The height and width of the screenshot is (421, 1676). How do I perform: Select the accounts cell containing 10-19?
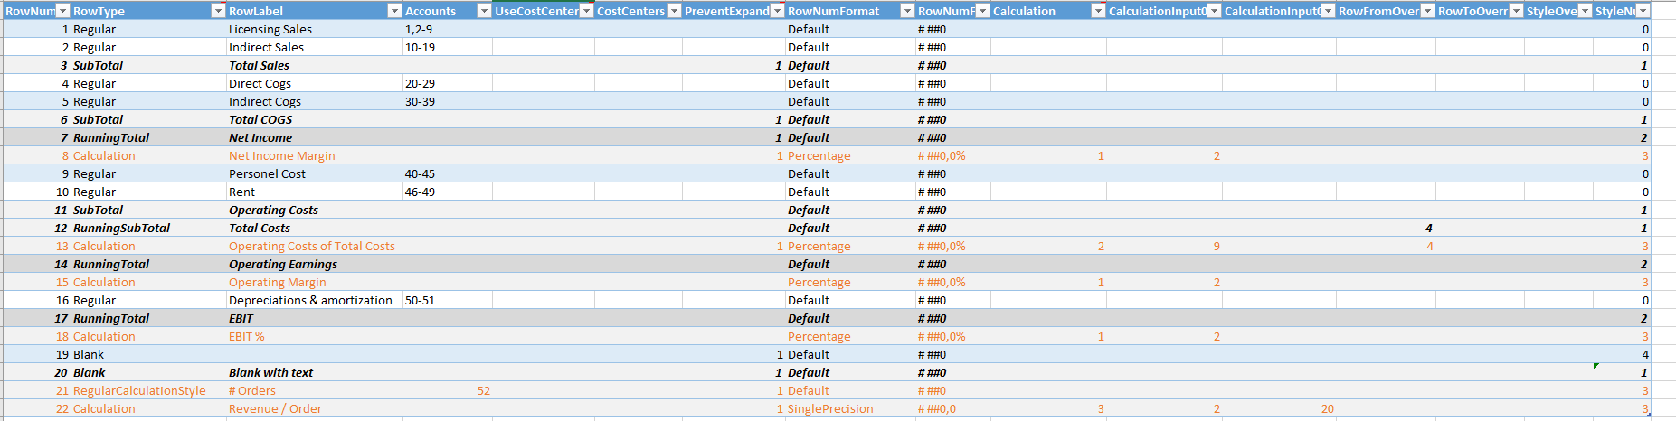[447, 47]
